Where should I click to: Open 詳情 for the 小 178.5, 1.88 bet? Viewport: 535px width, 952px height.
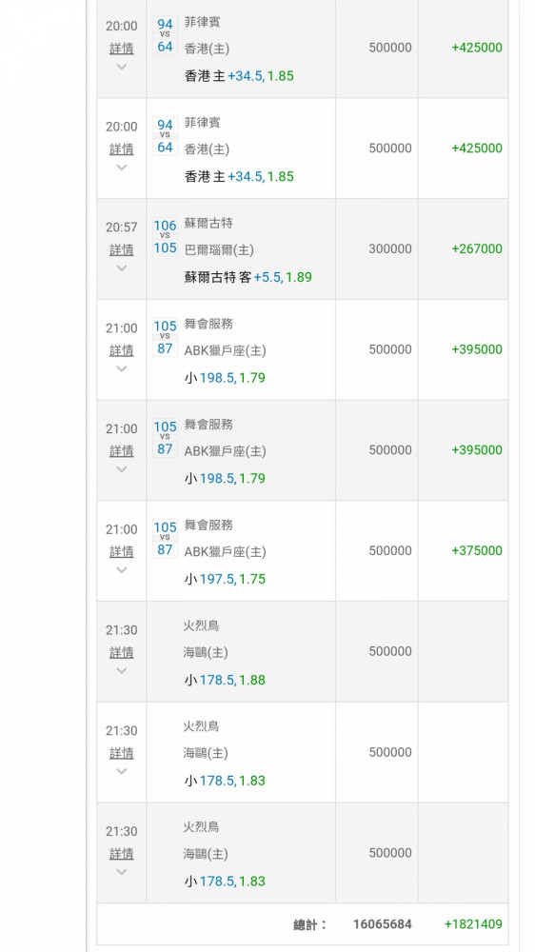[122, 652]
